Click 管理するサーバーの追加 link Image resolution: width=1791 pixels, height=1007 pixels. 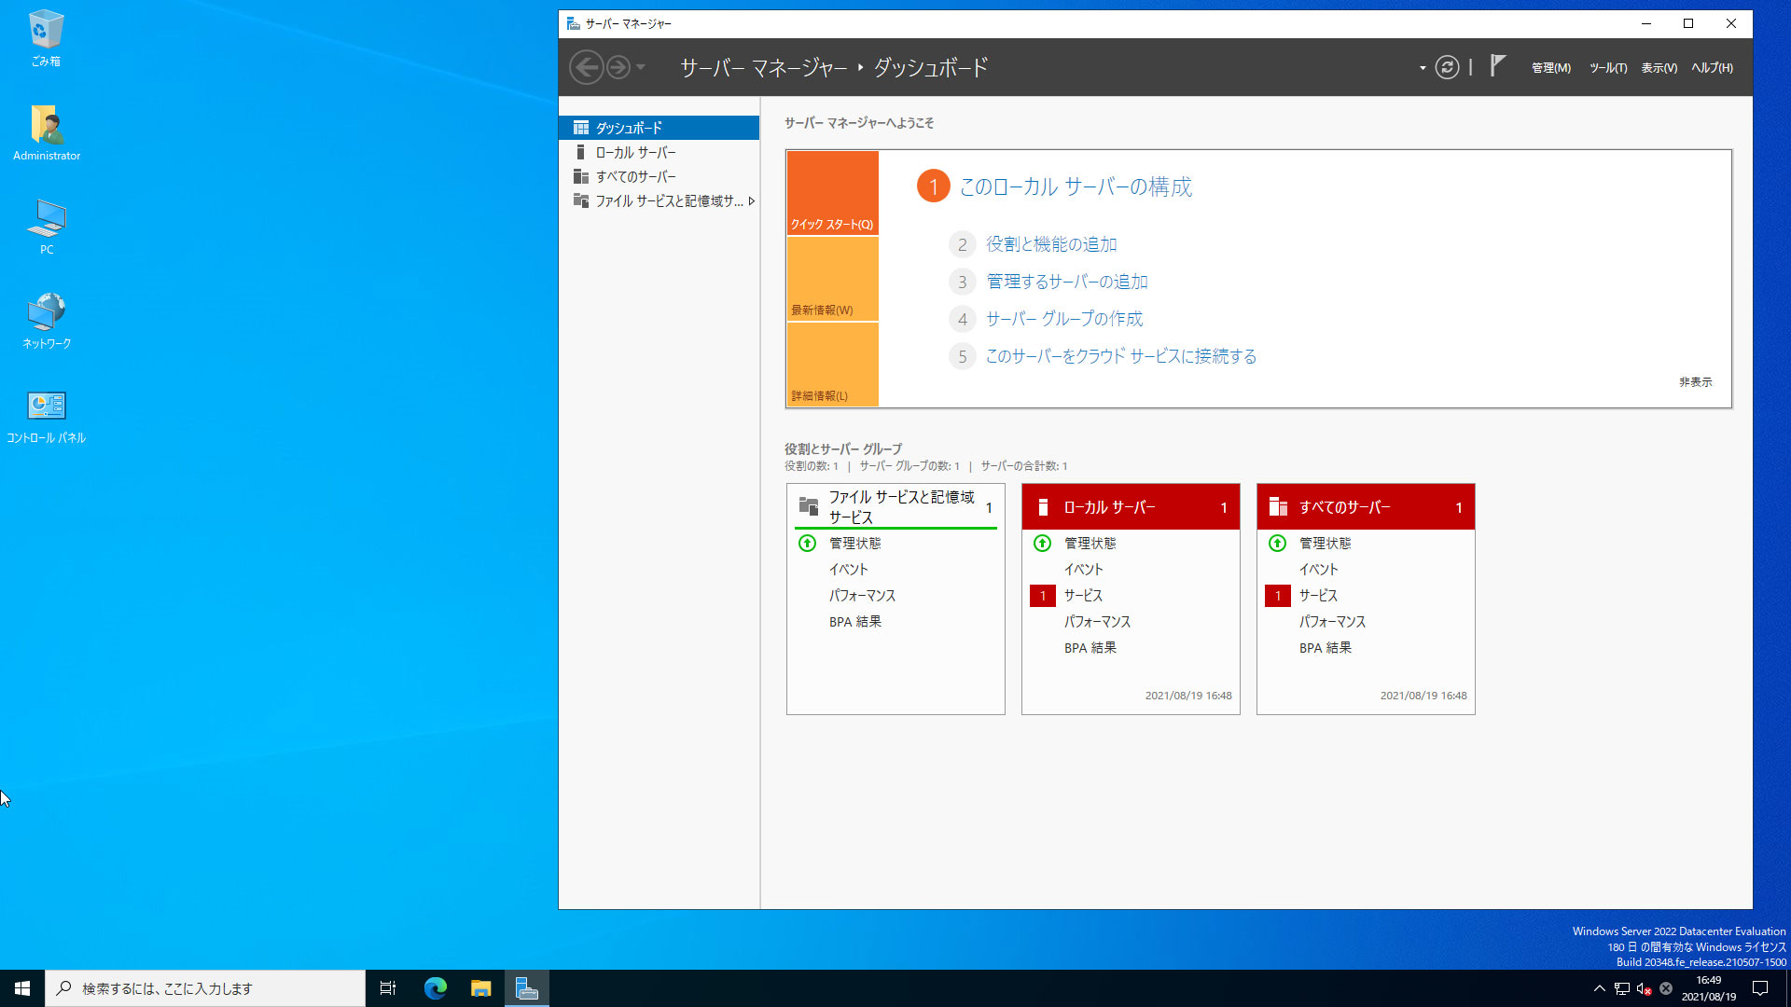[1067, 282]
